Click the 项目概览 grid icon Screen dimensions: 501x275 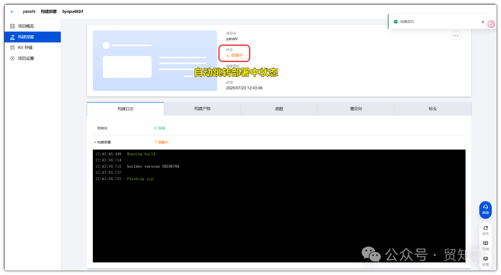click(x=13, y=26)
